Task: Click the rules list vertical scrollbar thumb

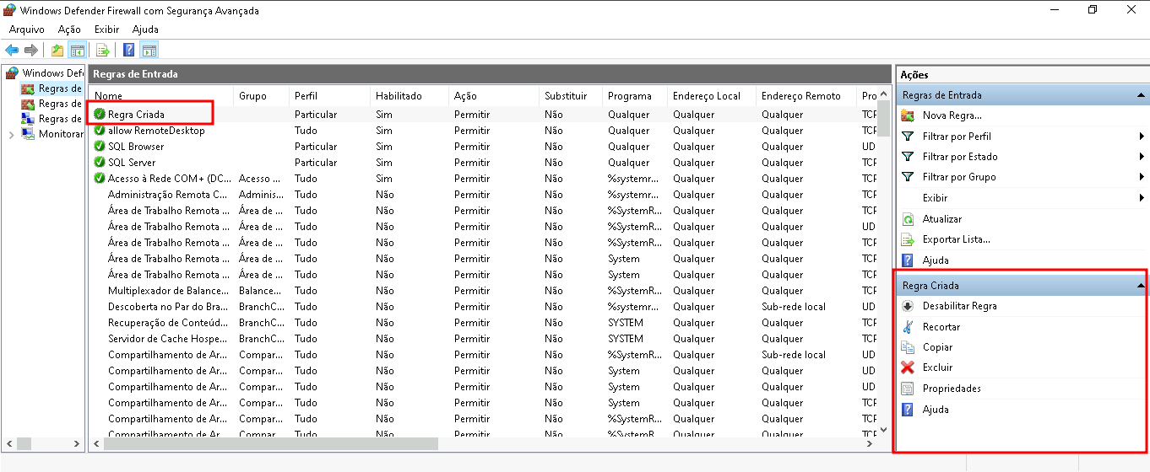Action: click(x=884, y=119)
